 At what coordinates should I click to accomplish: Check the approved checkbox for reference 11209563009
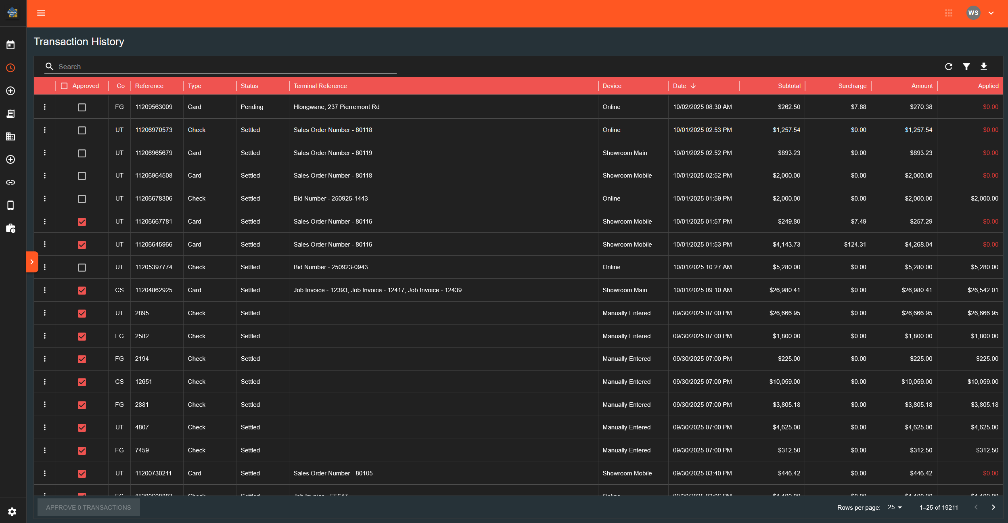point(82,107)
